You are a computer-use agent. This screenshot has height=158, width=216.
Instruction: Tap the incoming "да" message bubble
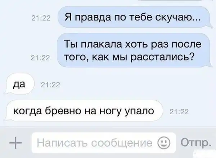click(x=19, y=84)
